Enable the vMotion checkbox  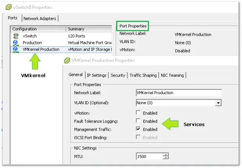coord(138,112)
